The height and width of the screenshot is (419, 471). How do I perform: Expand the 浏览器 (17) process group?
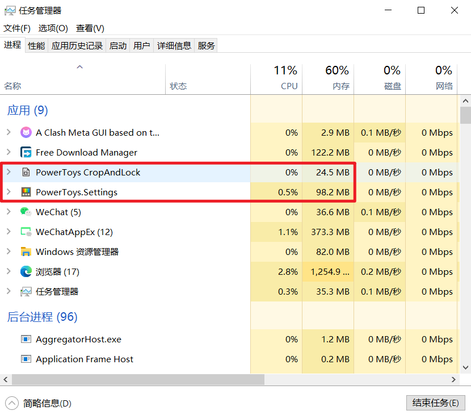[x=9, y=271]
